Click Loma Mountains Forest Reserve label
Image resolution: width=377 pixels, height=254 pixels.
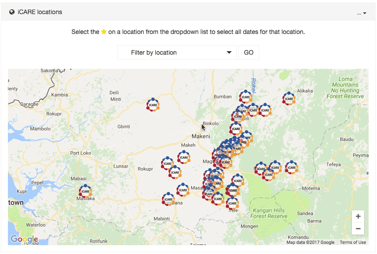coord(345,88)
